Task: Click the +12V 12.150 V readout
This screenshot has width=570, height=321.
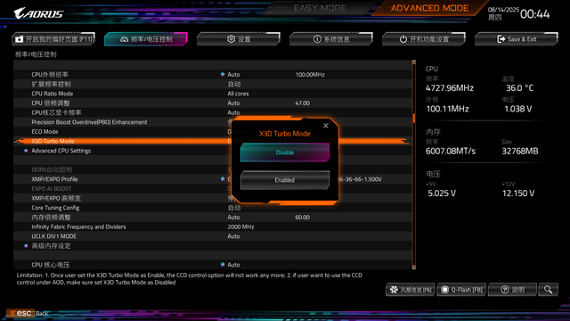Action: point(518,193)
